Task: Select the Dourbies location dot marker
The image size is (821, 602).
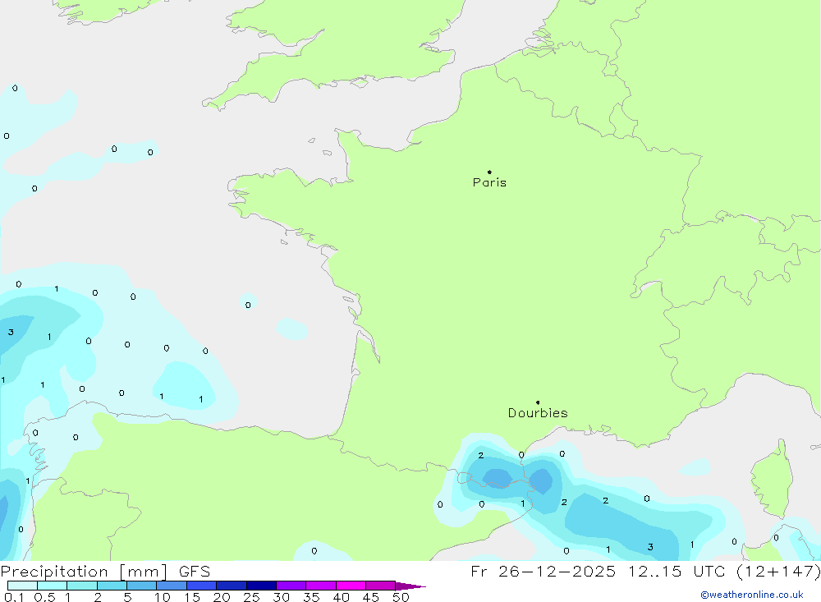Action: [x=538, y=402]
